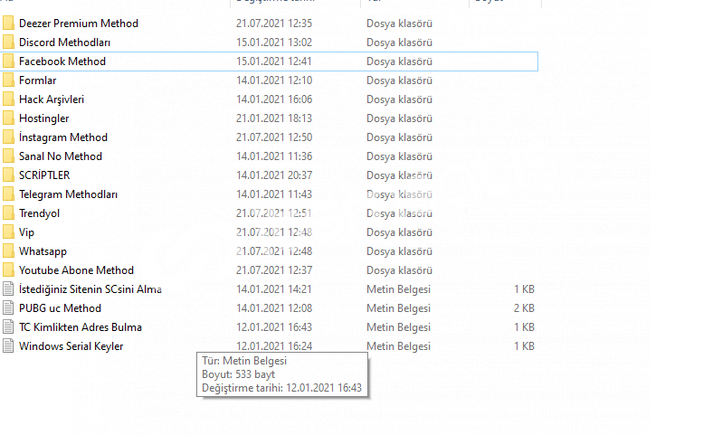Screen dimensions: 722x435
Task: Click the Sanal No Method folder icon
Action: click(8, 156)
